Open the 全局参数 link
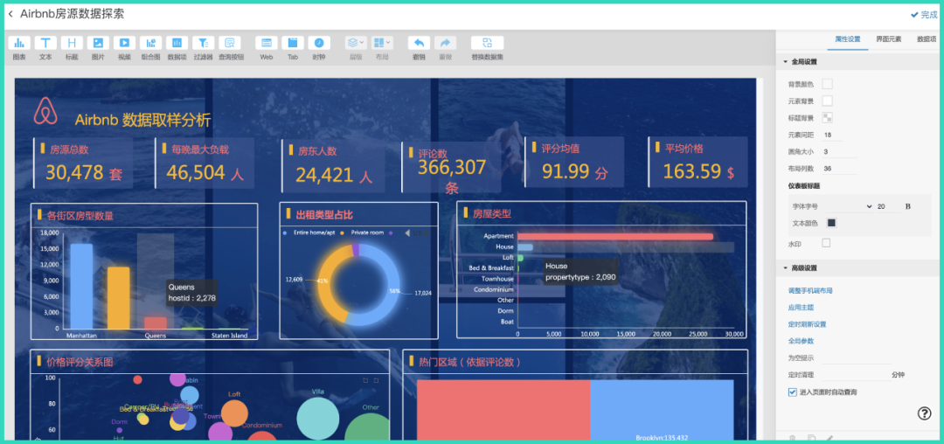The width and height of the screenshot is (944, 444). tap(801, 341)
